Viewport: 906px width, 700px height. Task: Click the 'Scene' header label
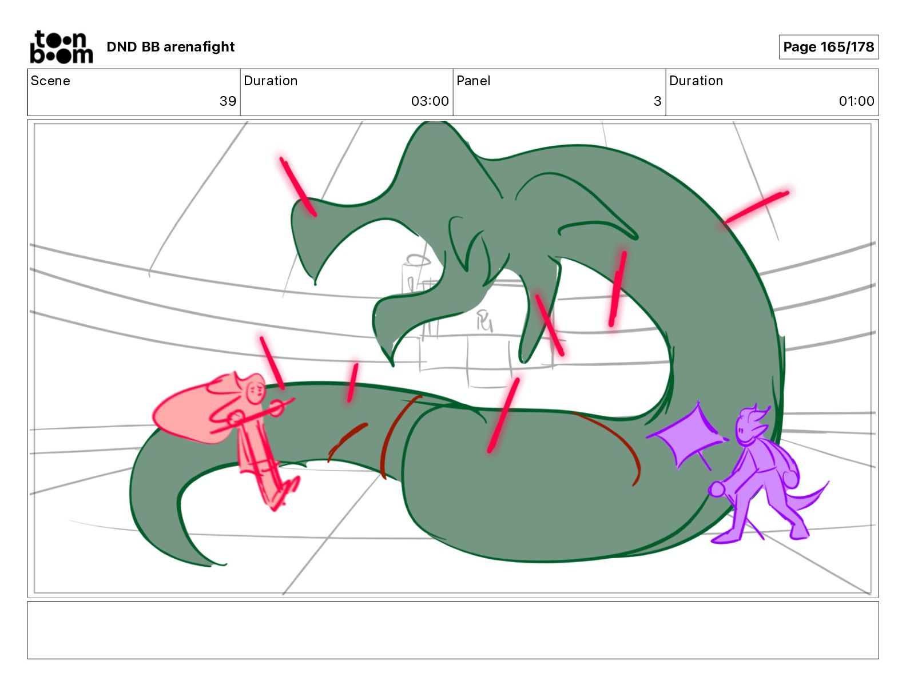point(50,81)
